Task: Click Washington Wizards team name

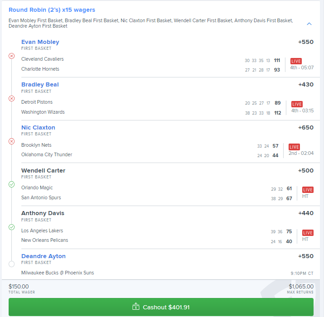Action: [43, 112]
